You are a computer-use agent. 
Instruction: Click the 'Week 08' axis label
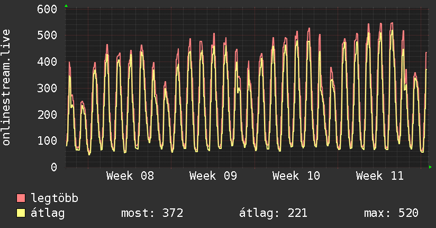pos(130,176)
